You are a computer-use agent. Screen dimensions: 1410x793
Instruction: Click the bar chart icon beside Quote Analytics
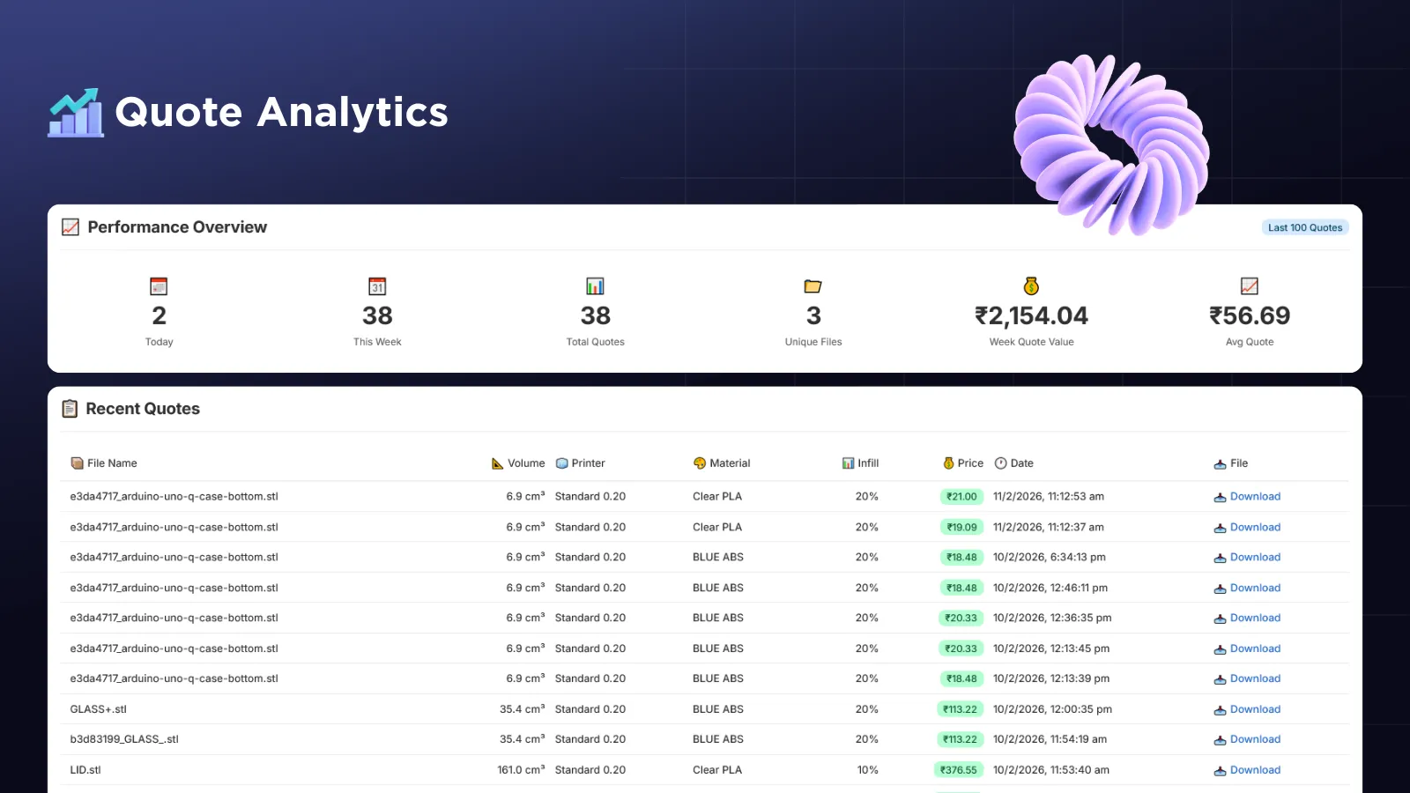click(x=74, y=112)
